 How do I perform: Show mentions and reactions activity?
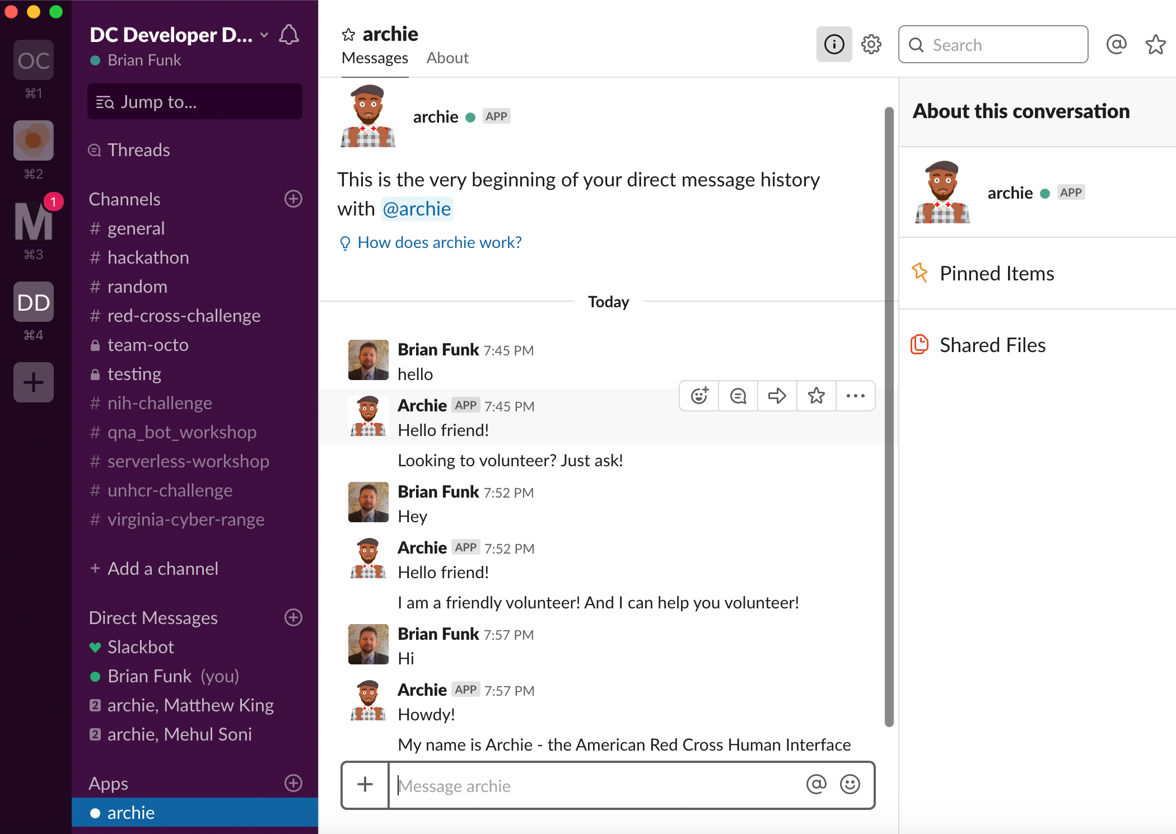pos(1116,44)
